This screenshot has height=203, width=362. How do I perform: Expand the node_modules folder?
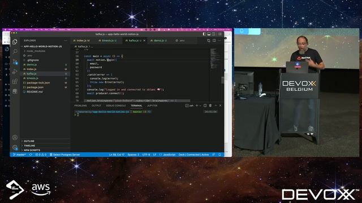(x=45, y=51)
